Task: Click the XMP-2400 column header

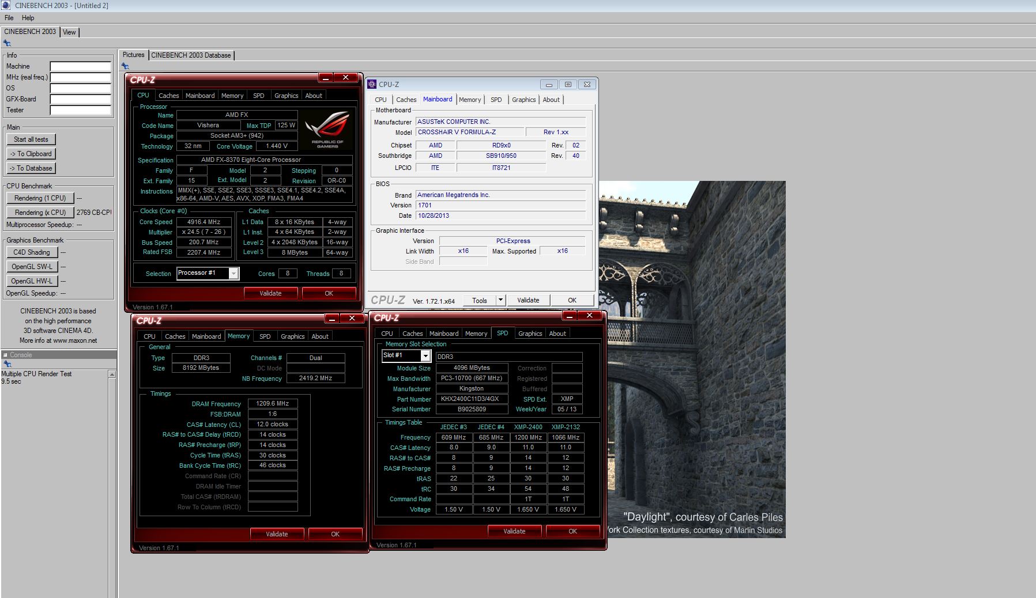Action: 528,427
